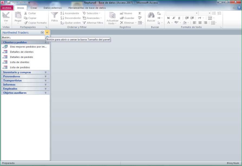Click the font color A icon
The image size is (242, 166).
coord(168,23)
